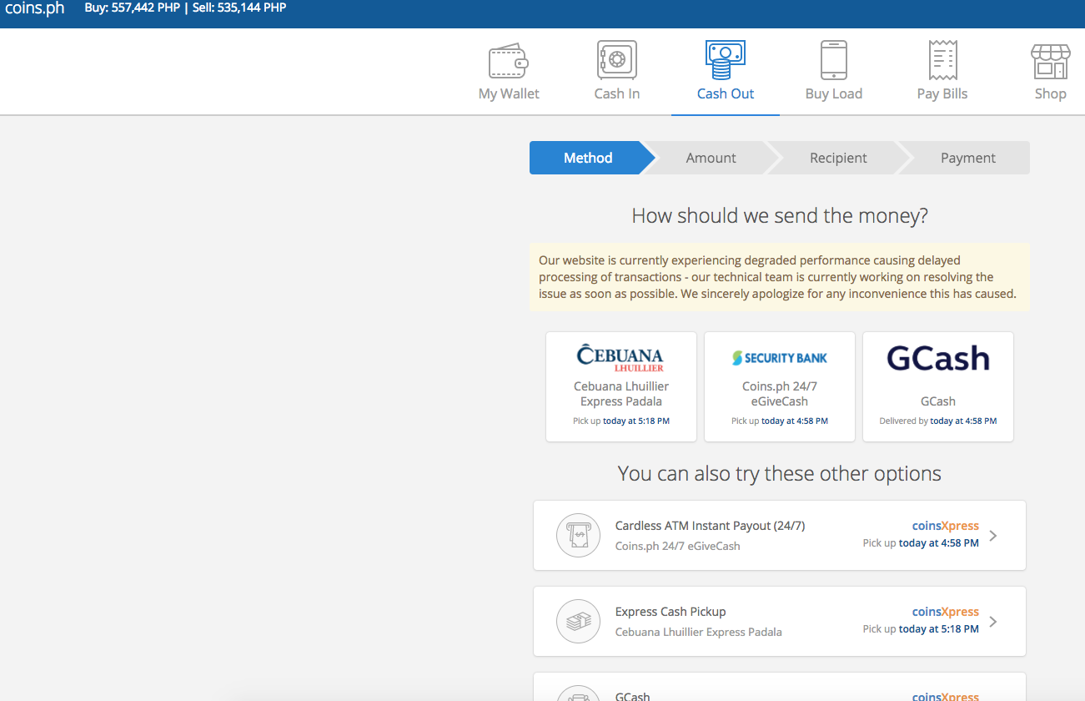1085x701 pixels.
Task: Go to the Amount step
Action: coord(711,158)
